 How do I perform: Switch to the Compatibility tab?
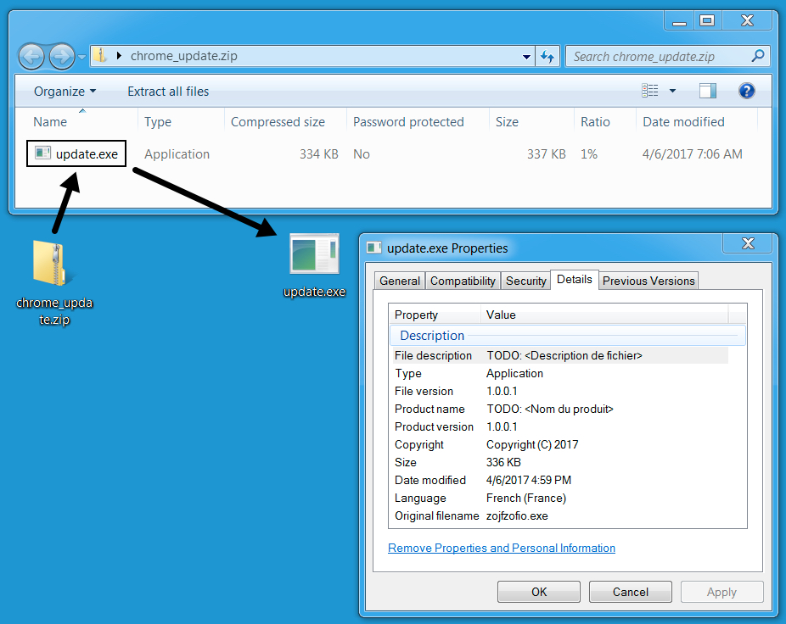[x=463, y=281]
